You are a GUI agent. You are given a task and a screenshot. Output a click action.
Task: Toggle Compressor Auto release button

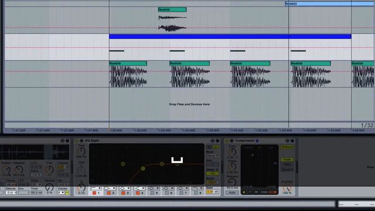232,192
